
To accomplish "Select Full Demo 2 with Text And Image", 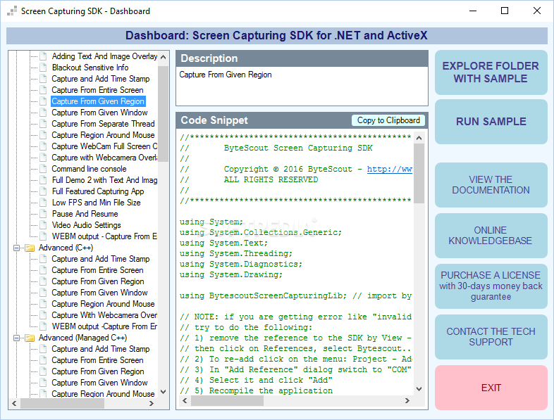I will (104, 180).
